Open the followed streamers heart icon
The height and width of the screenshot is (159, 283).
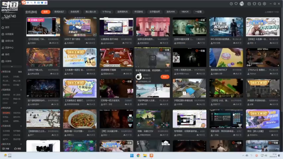236,4
